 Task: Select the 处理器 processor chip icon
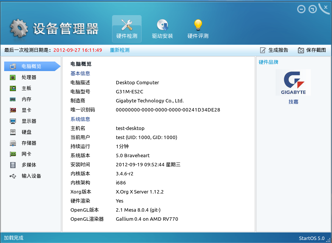point(13,77)
